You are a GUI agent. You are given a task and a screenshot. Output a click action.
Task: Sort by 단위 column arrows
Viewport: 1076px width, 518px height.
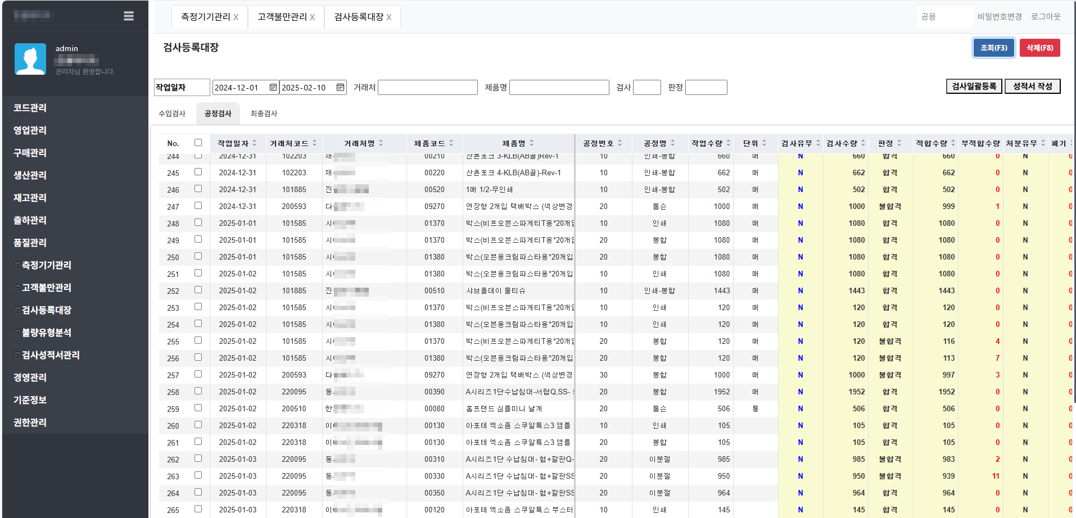[x=764, y=143]
